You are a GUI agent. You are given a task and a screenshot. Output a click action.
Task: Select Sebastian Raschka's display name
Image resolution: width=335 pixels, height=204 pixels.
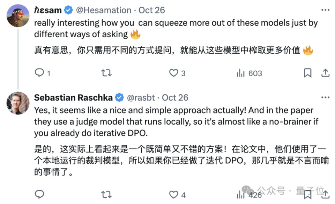coord(73,97)
